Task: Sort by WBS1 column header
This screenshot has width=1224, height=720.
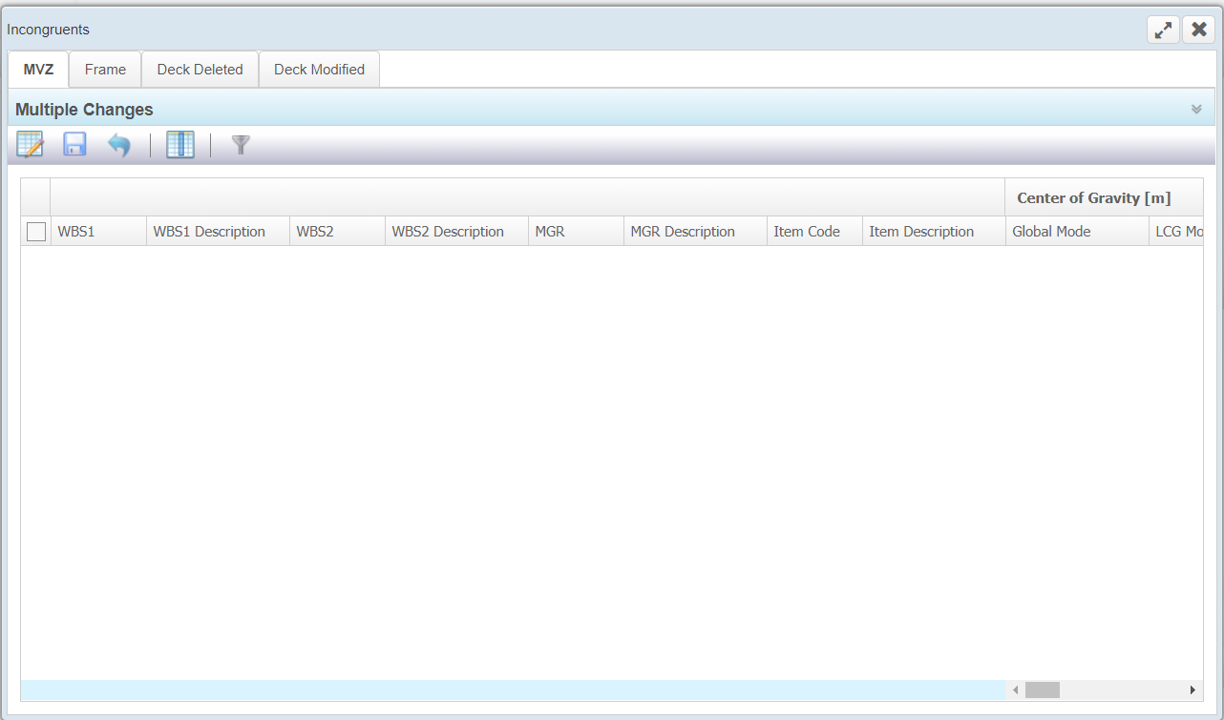Action: coord(98,232)
